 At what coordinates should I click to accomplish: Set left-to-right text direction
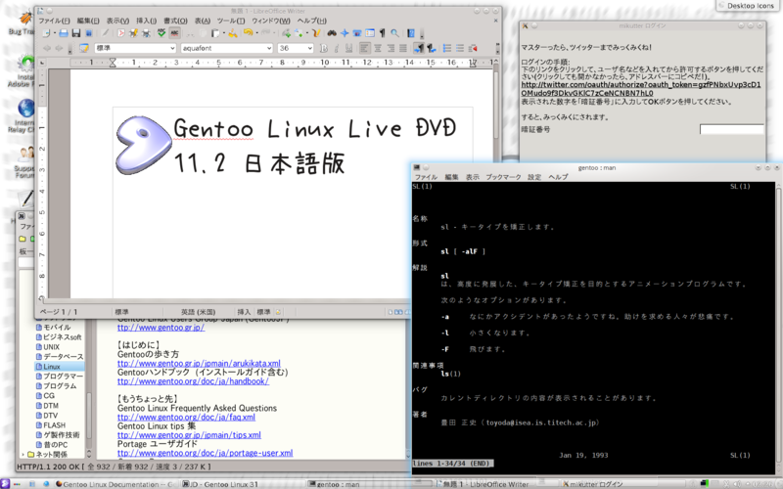419,48
